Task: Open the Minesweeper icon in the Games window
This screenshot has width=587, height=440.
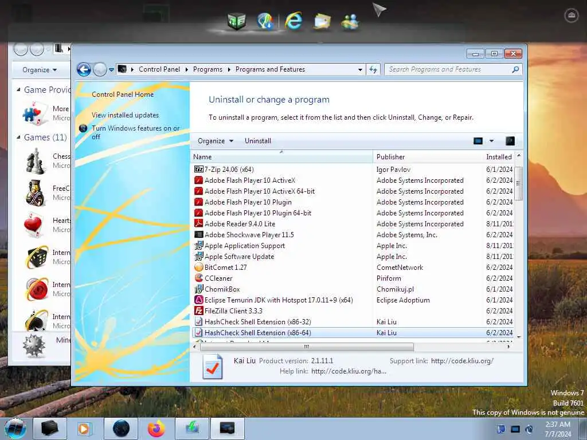Action: click(34, 345)
